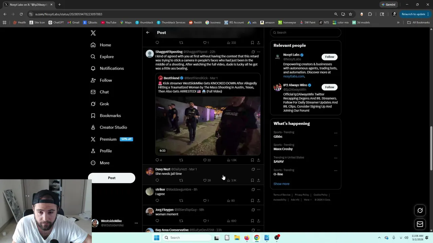Image resolution: width=433 pixels, height=243 pixels.
Task: Open floating Grok button
Action: click(x=420, y=210)
